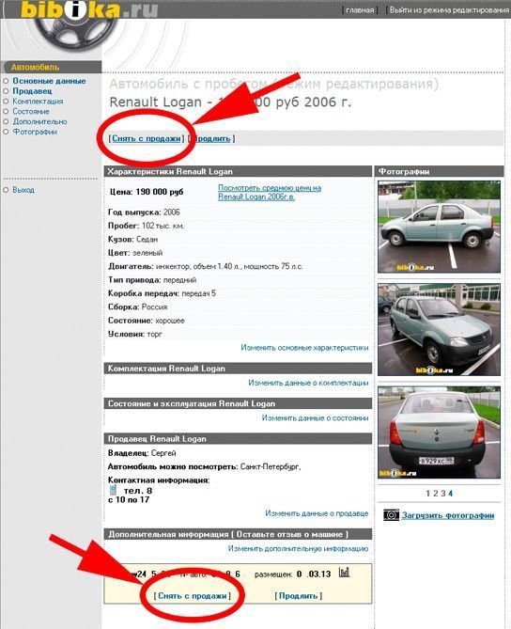This screenshot has width=511, height=629.
Task: Click bottom Продлить link
Action: click(x=298, y=596)
